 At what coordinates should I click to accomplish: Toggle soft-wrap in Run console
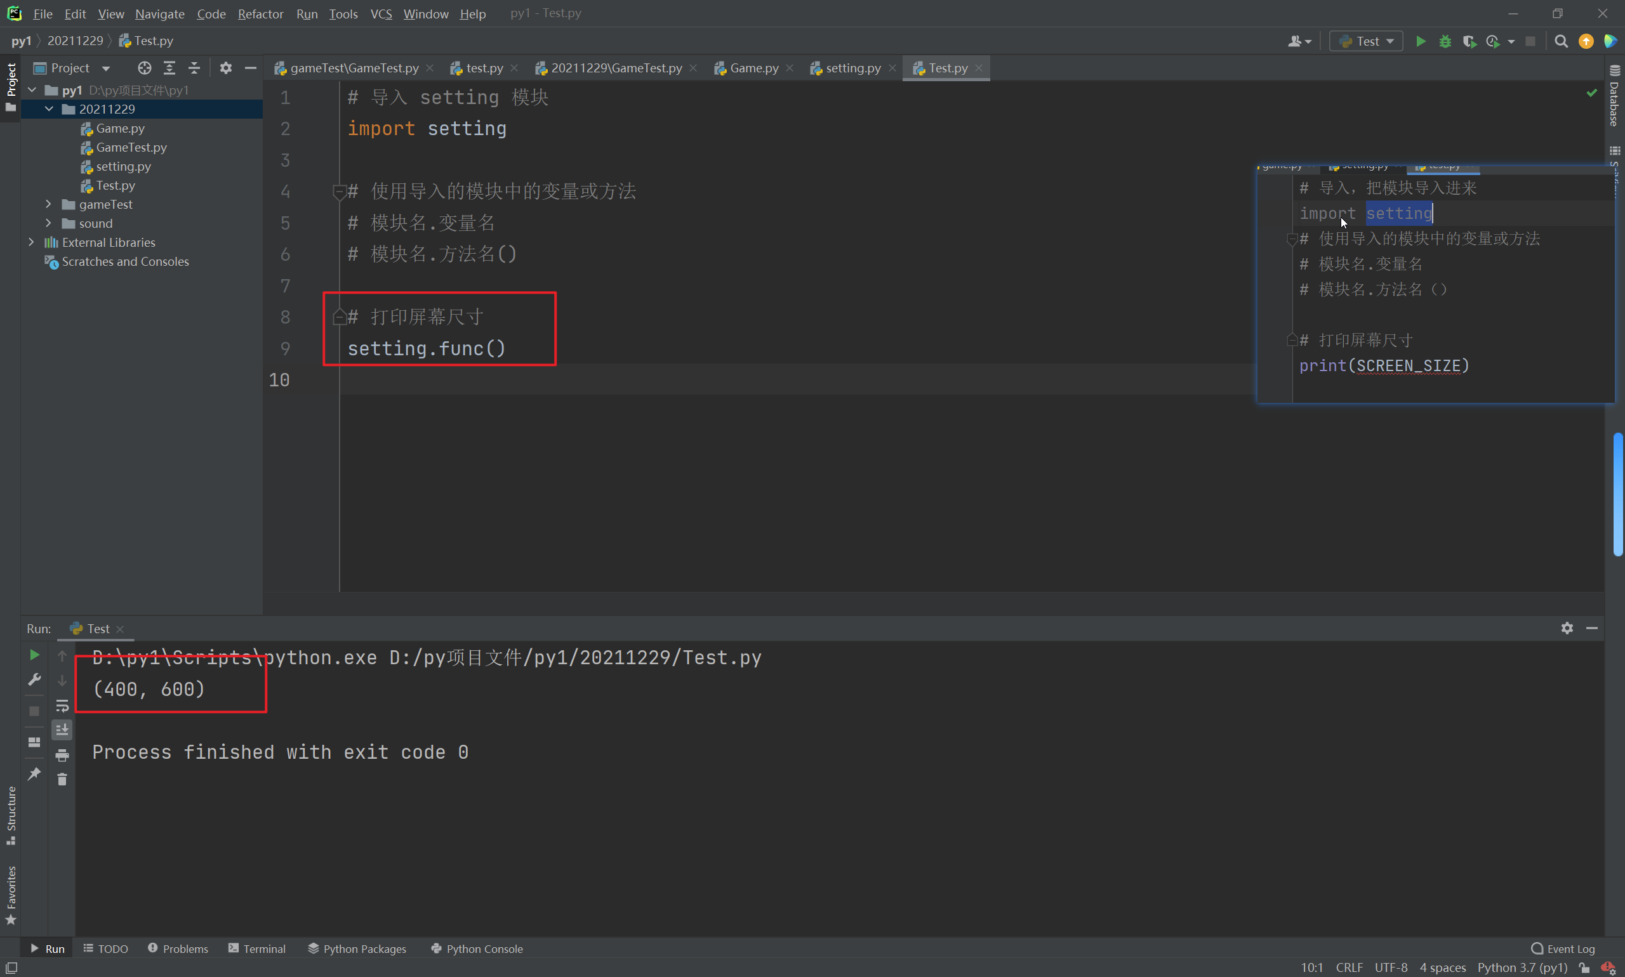coord(62,705)
